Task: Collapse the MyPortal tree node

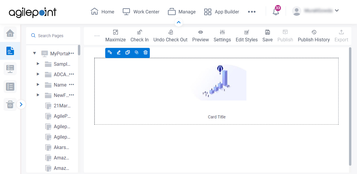Action: coord(34,53)
